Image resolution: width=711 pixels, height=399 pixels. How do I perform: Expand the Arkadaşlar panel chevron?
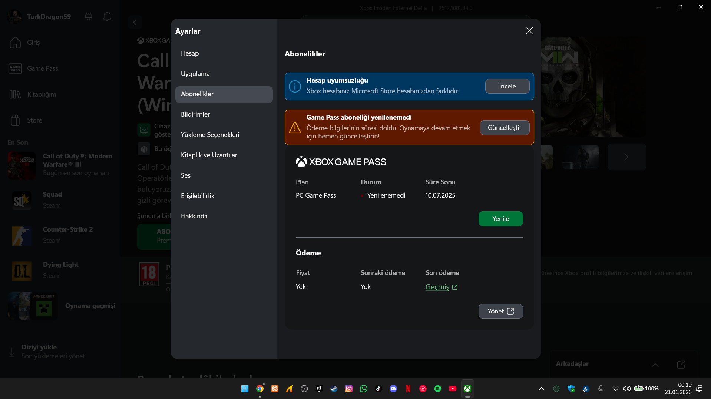point(655,365)
